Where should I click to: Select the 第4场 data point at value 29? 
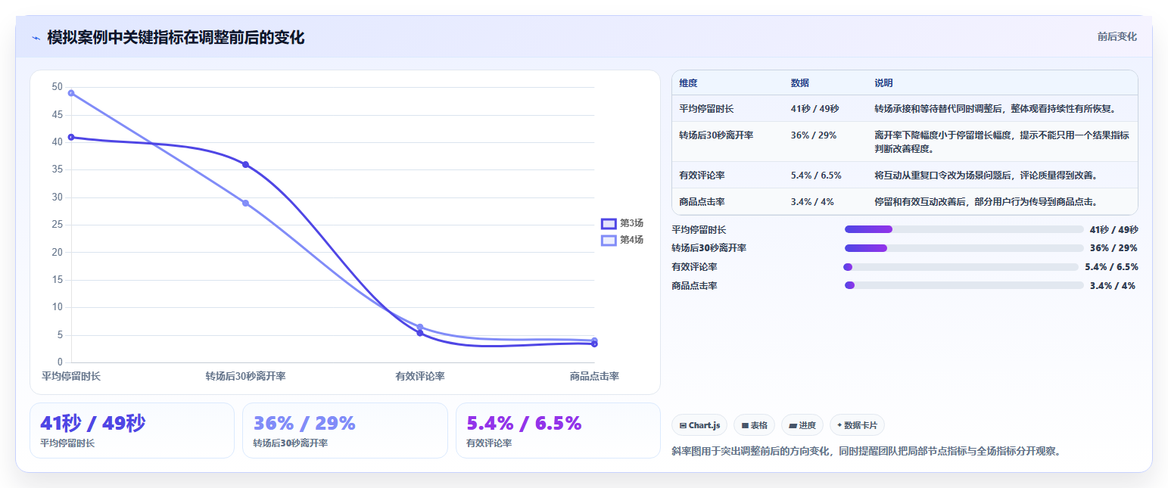[x=245, y=203]
